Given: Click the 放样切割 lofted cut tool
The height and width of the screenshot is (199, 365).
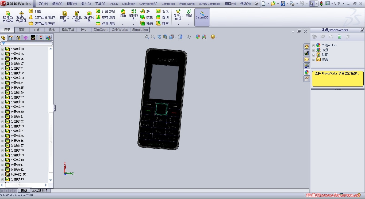Looking at the screenshot, I should point(105,17).
